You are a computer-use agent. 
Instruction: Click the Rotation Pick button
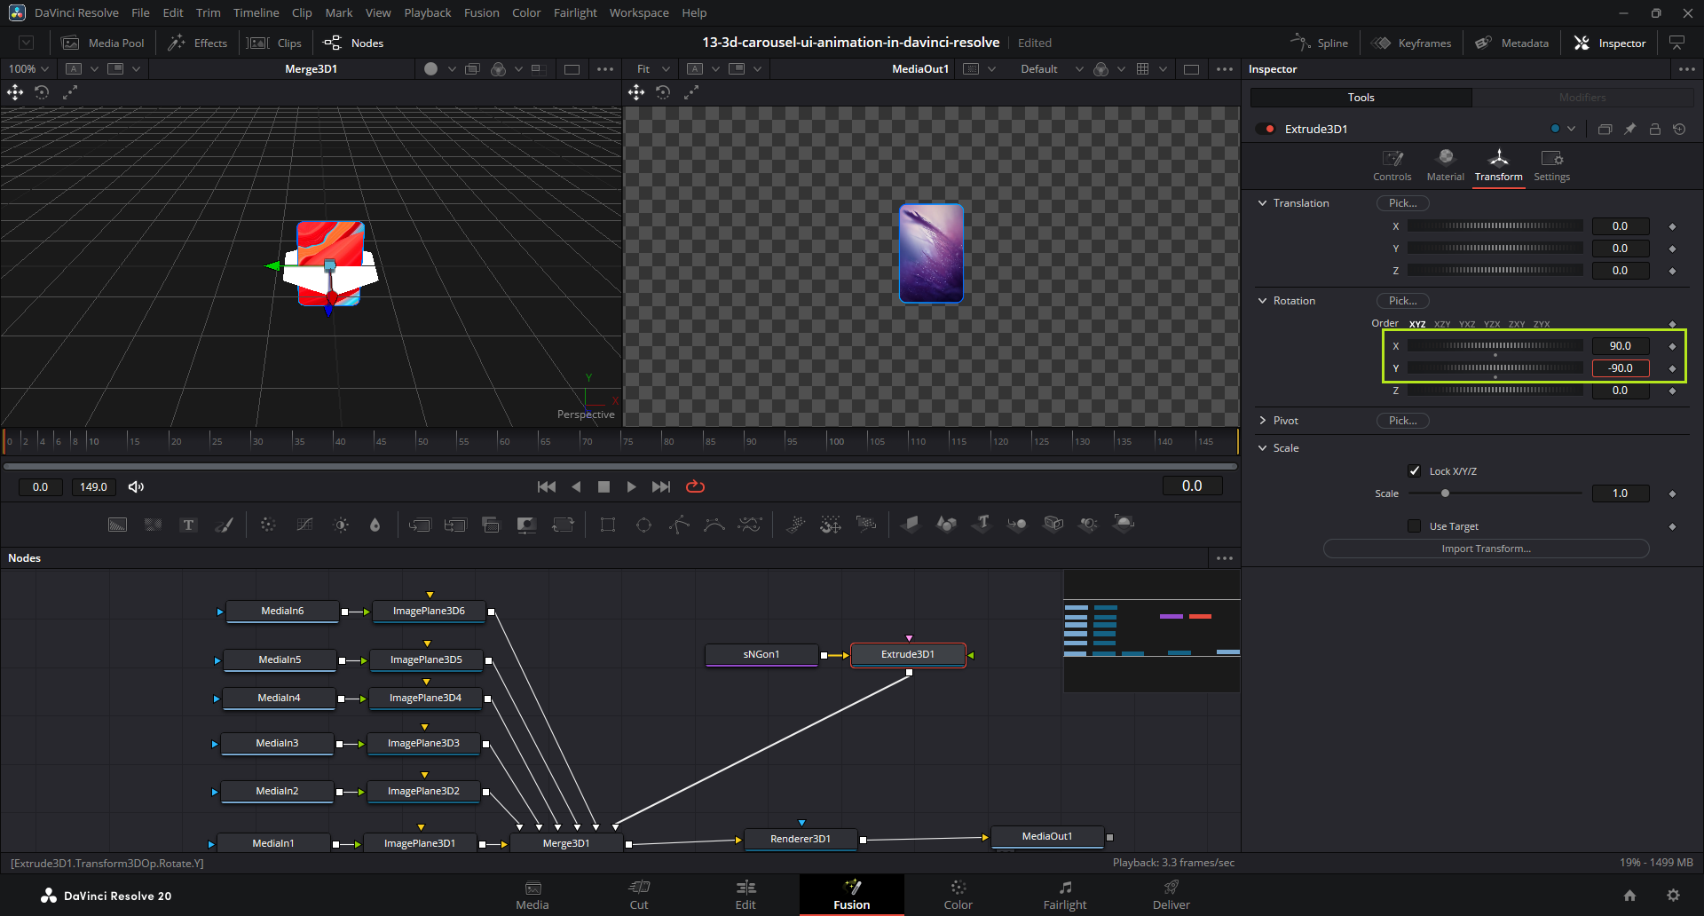pyautogui.click(x=1402, y=301)
